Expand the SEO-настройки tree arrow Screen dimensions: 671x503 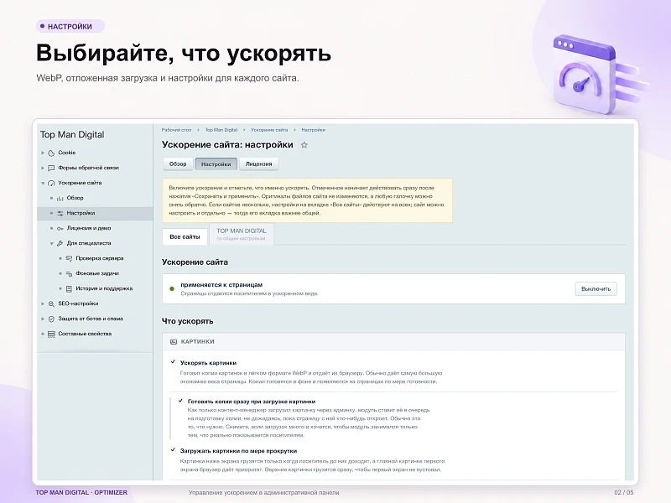[x=43, y=303]
